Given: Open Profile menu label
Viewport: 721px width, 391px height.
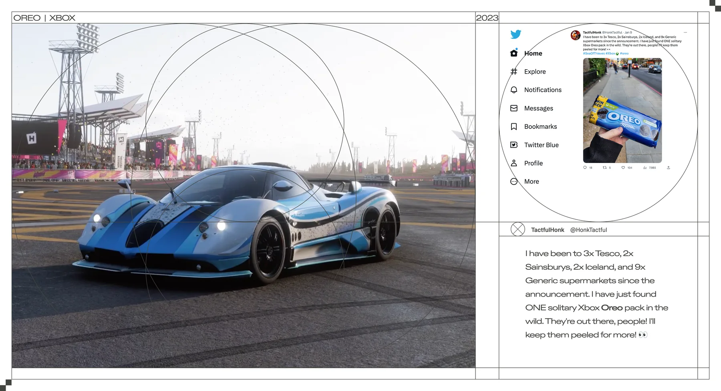Looking at the screenshot, I should pyautogui.click(x=534, y=163).
